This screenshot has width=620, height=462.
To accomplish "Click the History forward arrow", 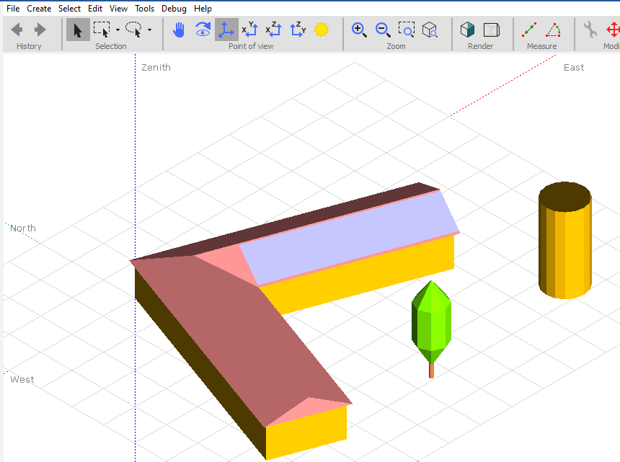I will coord(40,30).
